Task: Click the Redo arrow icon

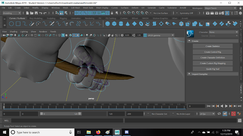Action: click(x=45, y=13)
